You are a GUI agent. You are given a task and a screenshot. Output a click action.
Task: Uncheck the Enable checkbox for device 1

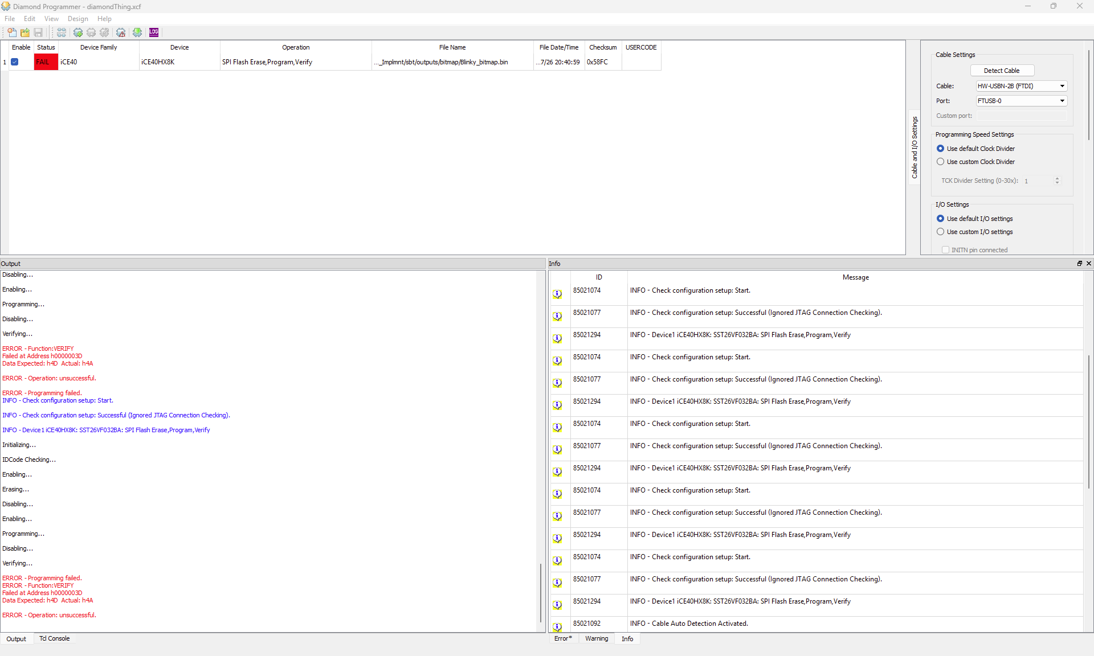click(x=15, y=62)
